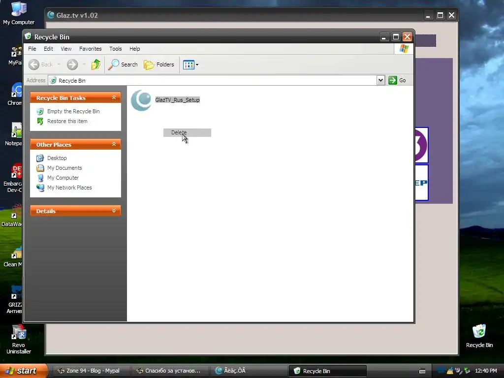Click the My Computer icon in sidebar
Image resolution: width=504 pixels, height=378 pixels.
coord(40,178)
